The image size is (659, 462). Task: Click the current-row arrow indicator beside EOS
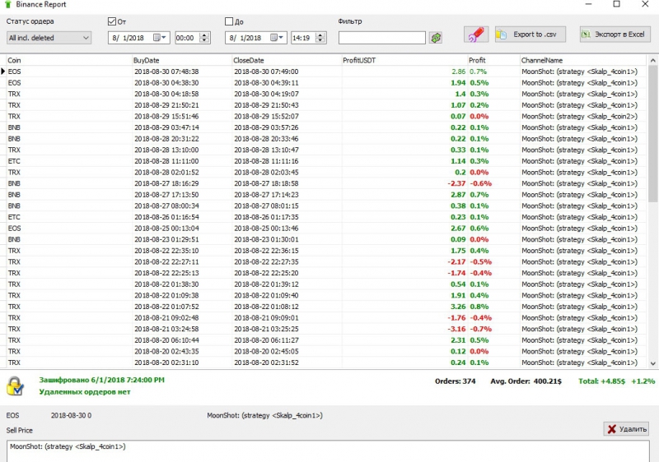(x=3, y=72)
